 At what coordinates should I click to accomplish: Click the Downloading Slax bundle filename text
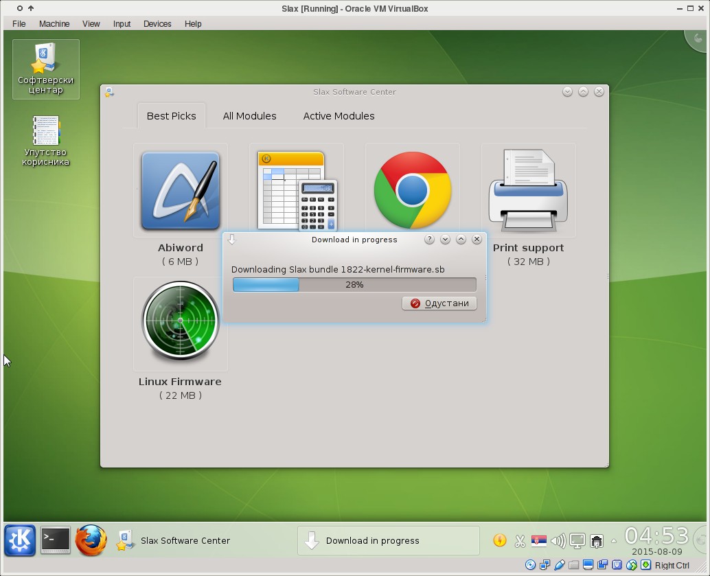(338, 269)
